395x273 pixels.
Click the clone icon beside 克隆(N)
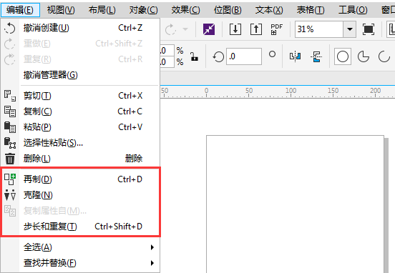pyautogui.click(x=10, y=195)
